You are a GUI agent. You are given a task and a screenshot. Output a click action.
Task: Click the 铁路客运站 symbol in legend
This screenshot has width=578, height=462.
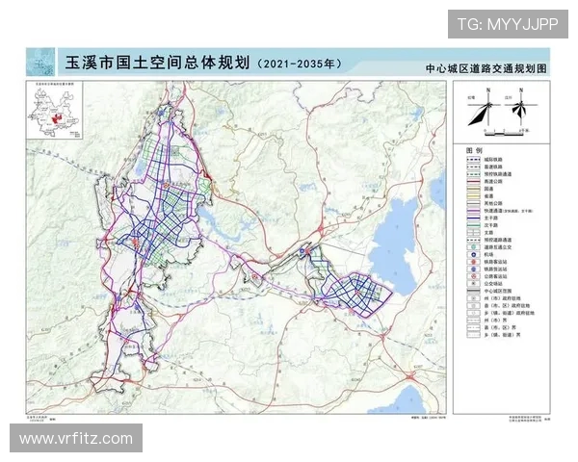(x=471, y=265)
